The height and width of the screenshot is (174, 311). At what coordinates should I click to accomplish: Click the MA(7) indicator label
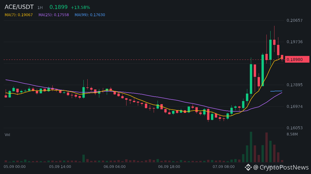(19, 15)
